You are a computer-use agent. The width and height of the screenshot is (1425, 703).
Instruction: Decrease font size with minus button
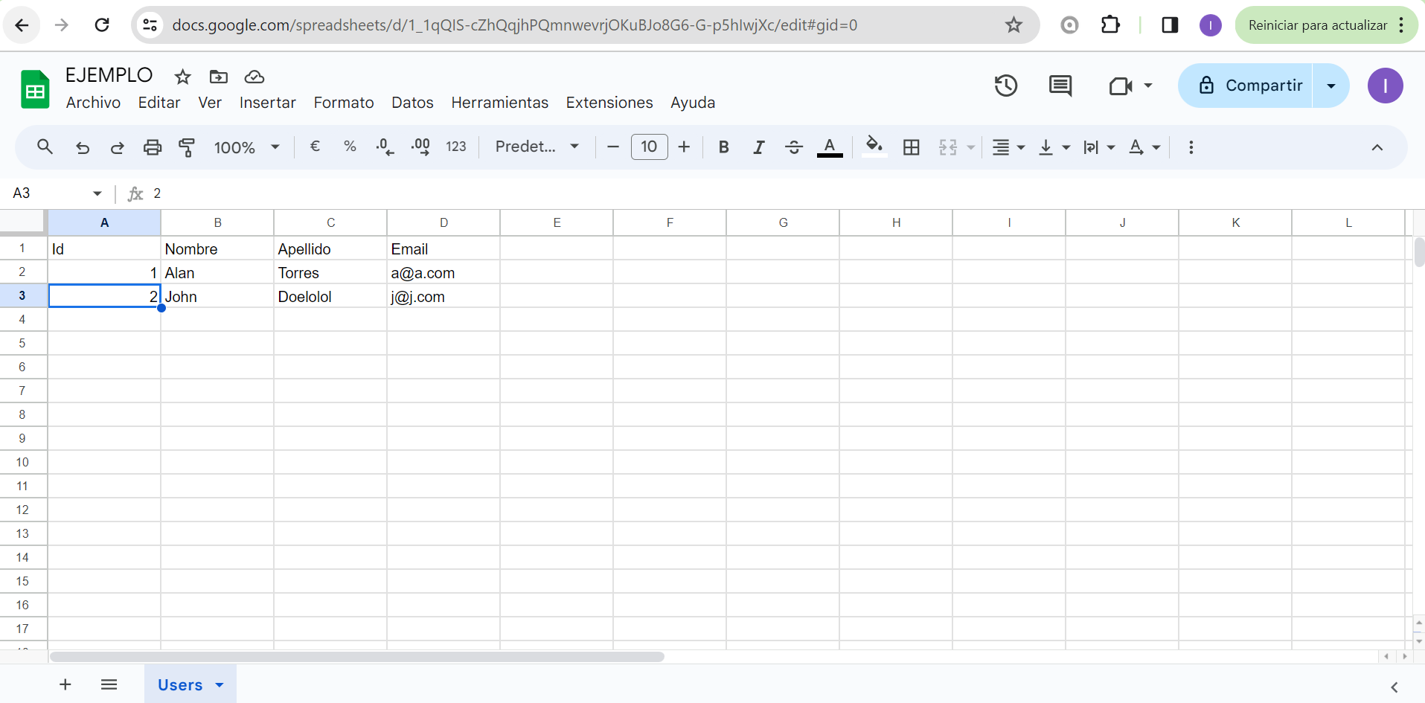(x=613, y=147)
